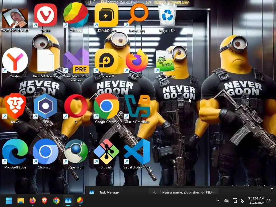This screenshot has width=276, height=207.
Task: Click the Task Manager window title
Action: (110, 192)
